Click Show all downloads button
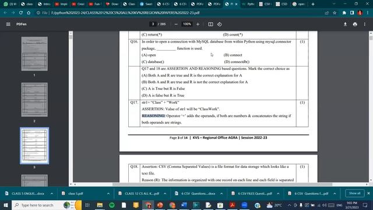The width and height of the screenshot is (373, 210). click(x=355, y=193)
